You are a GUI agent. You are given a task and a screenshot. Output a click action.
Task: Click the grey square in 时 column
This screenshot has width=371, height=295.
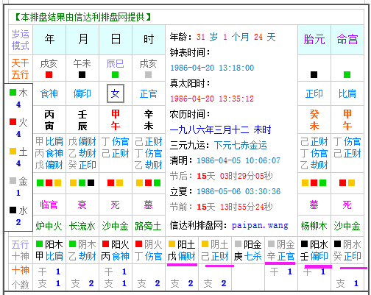[x=148, y=74]
